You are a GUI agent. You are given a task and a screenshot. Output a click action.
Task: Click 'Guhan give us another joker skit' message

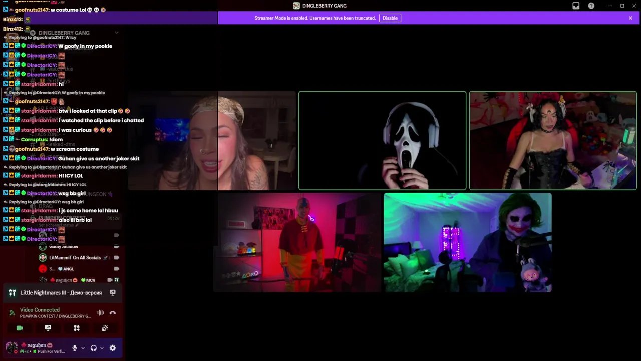(99, 159)
